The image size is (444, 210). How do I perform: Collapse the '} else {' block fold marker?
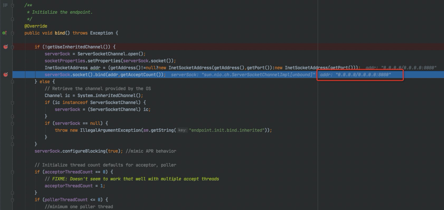(x=12, y=82)
